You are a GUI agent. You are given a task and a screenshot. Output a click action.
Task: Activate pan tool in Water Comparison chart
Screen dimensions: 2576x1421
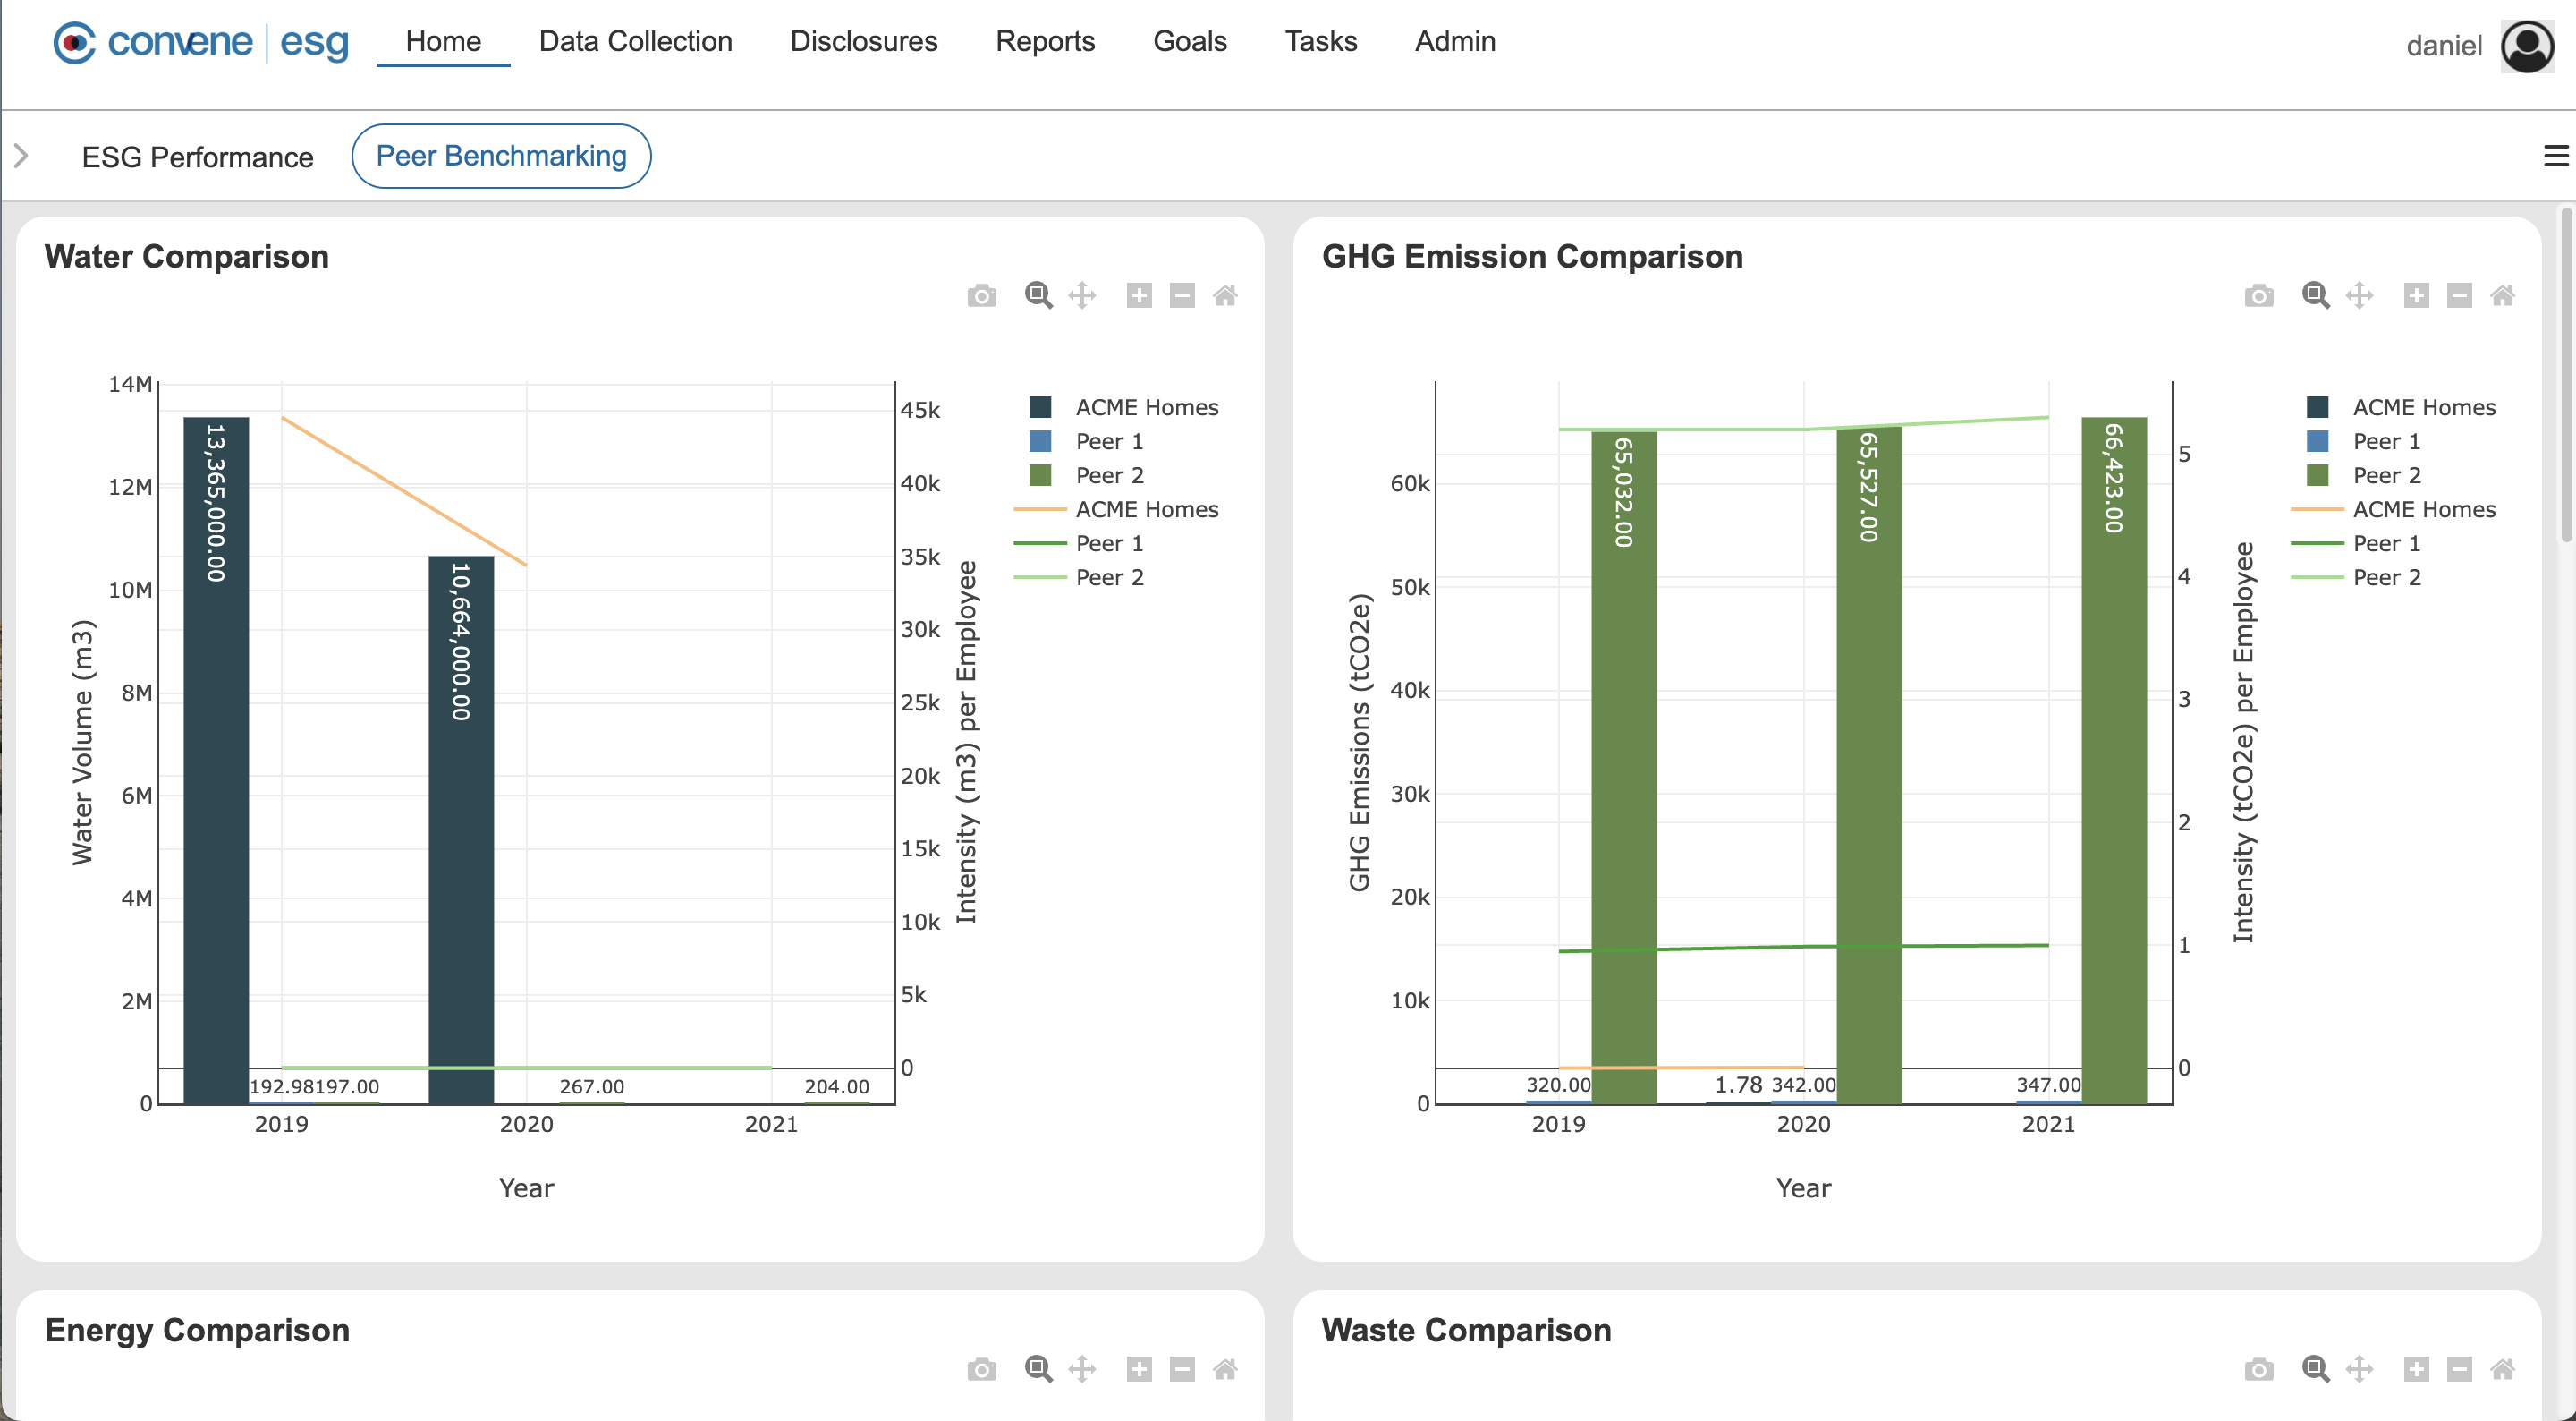1082,295
